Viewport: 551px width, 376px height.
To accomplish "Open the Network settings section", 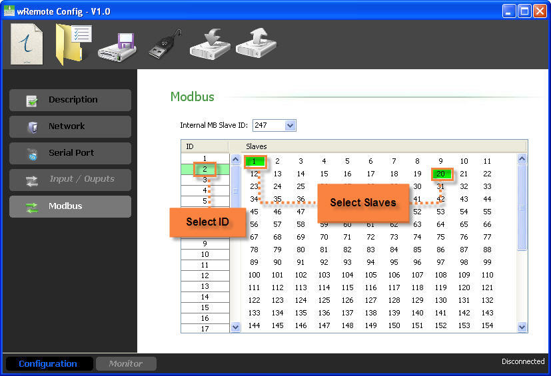I will [x=70, y=126].
